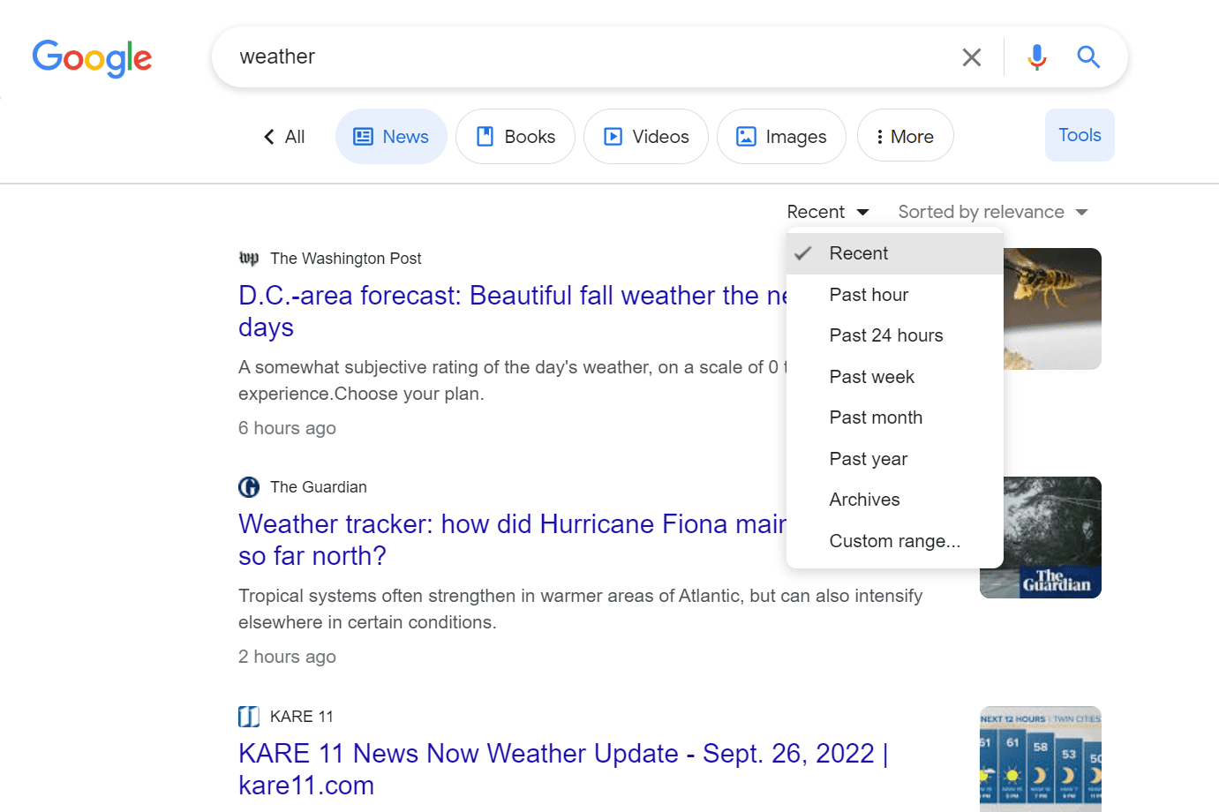The height and width of the screenshot is (812, 1219).
Task: Clear the search box with X icon
Action: coord(972,57)
